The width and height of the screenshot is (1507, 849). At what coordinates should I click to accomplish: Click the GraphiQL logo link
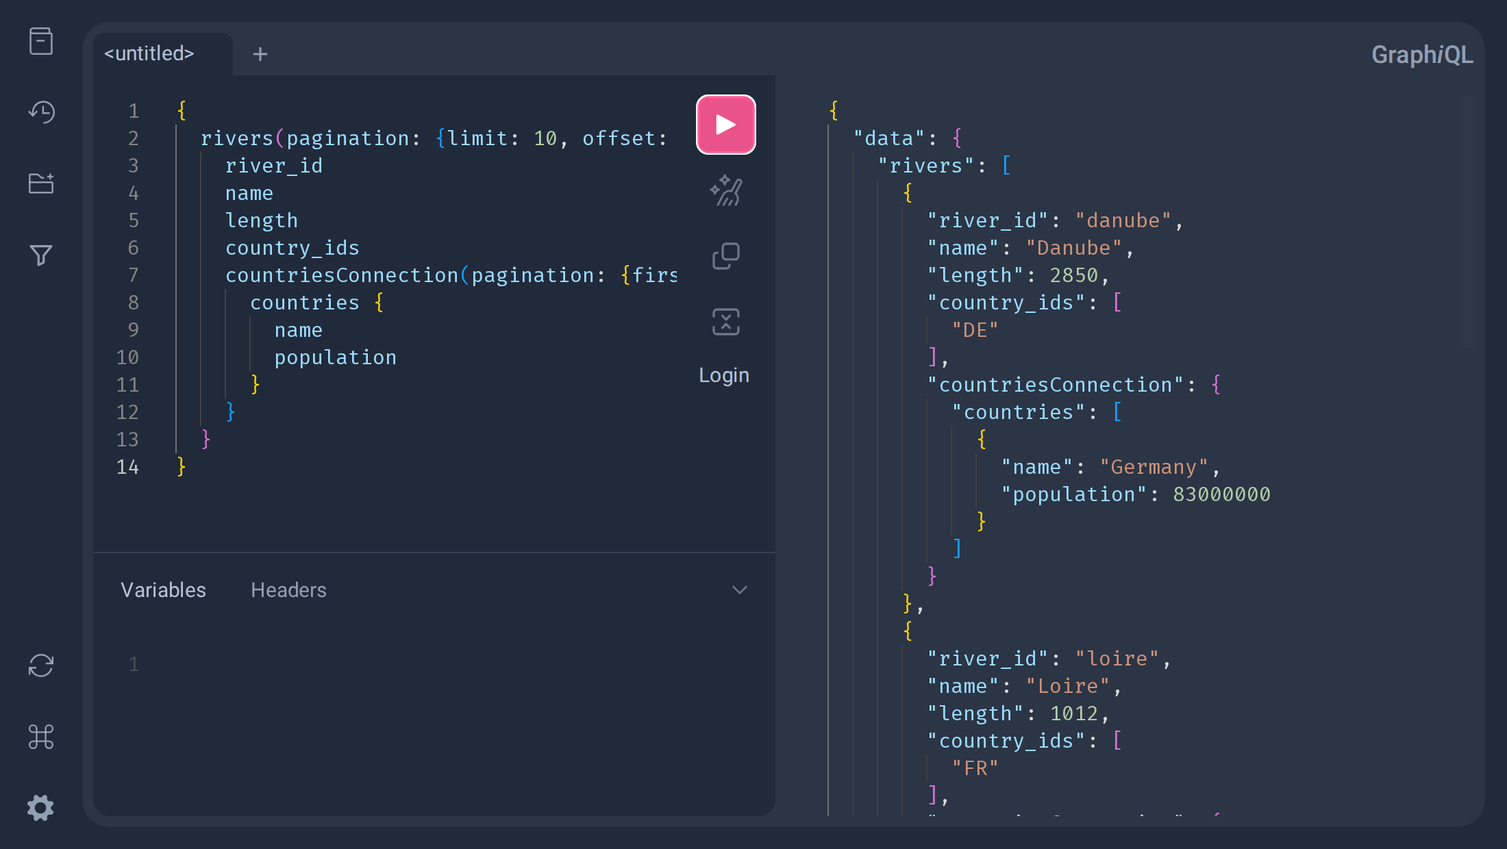(x=1422, y=55)
